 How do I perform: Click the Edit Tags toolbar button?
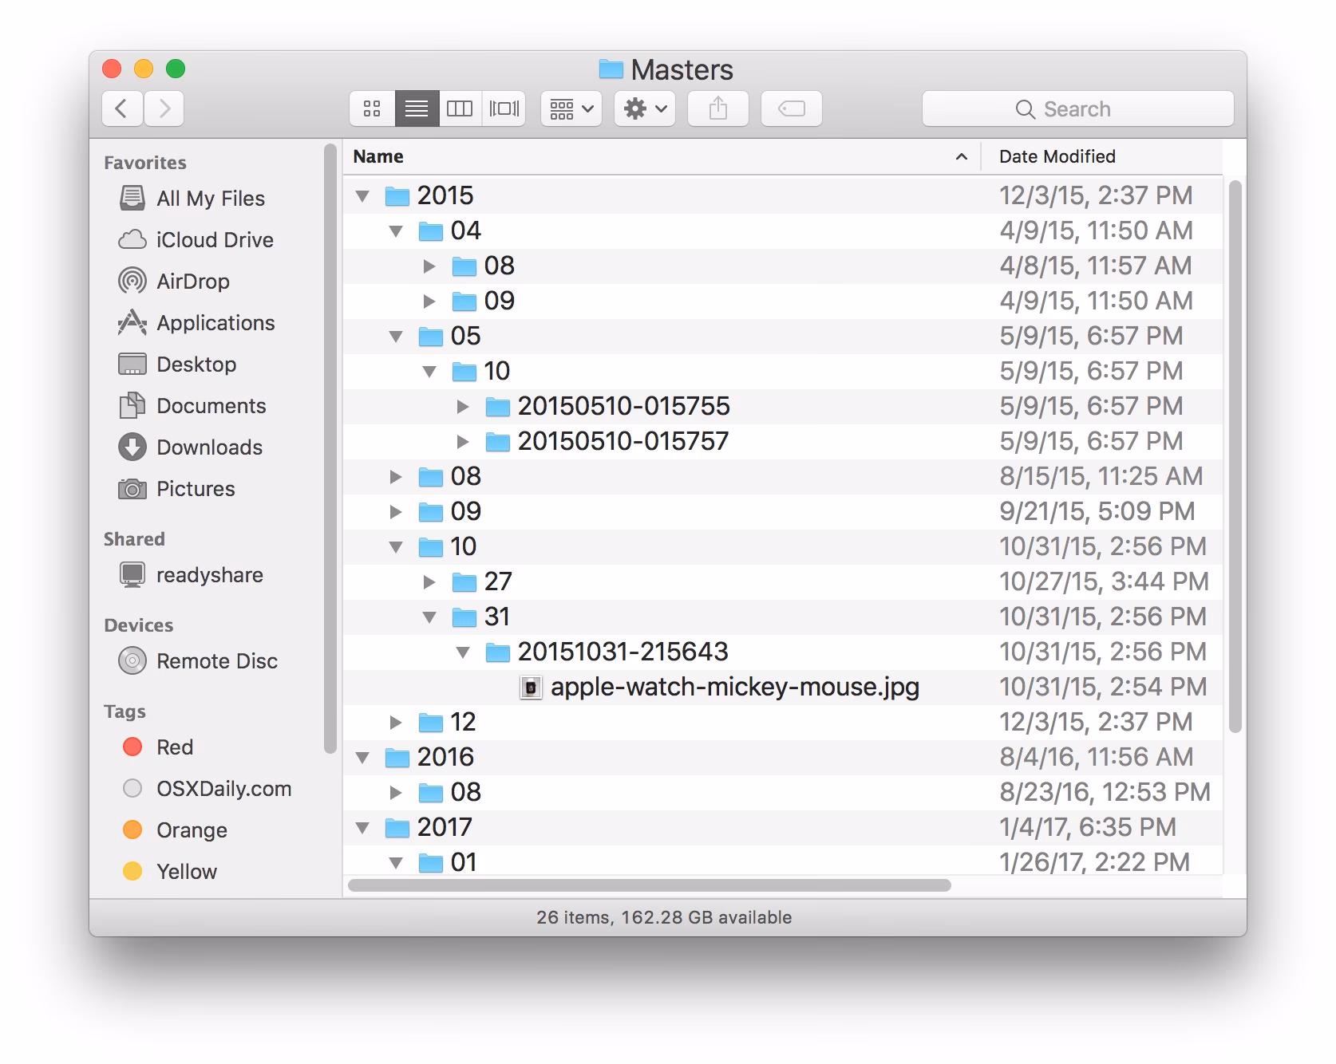(791, 108)
